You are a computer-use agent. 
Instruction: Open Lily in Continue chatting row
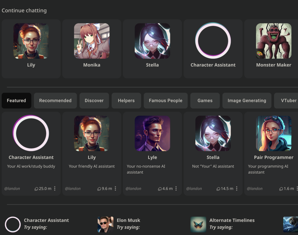pyautogui.click(x=31, y=49)
